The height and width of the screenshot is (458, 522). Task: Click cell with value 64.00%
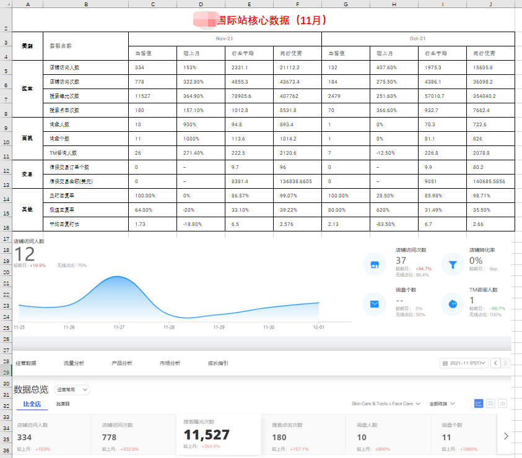point(153,210)
